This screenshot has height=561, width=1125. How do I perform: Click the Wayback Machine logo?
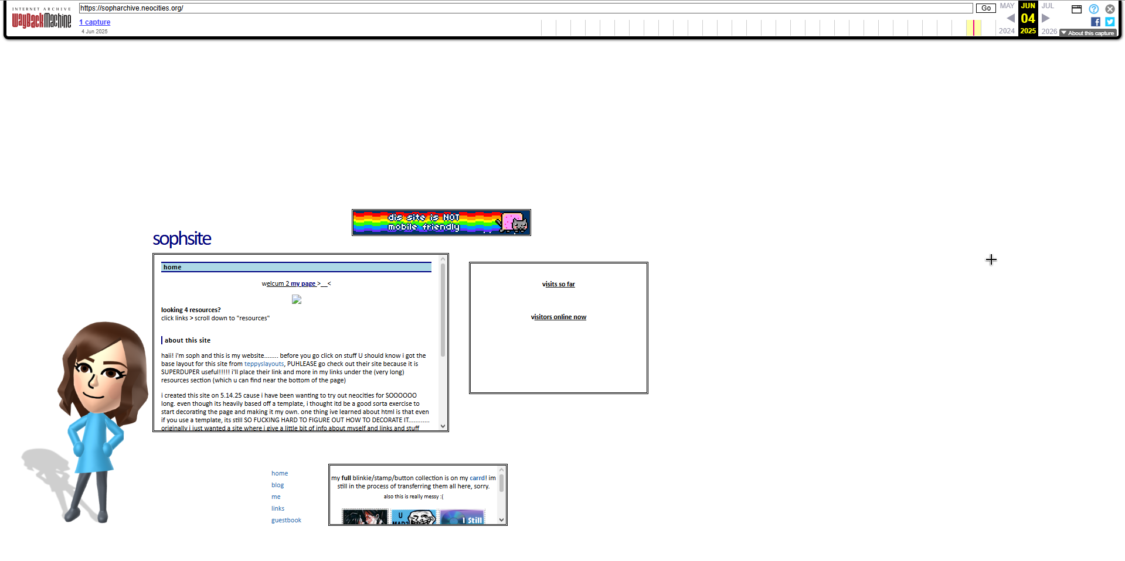coord(42,20)
